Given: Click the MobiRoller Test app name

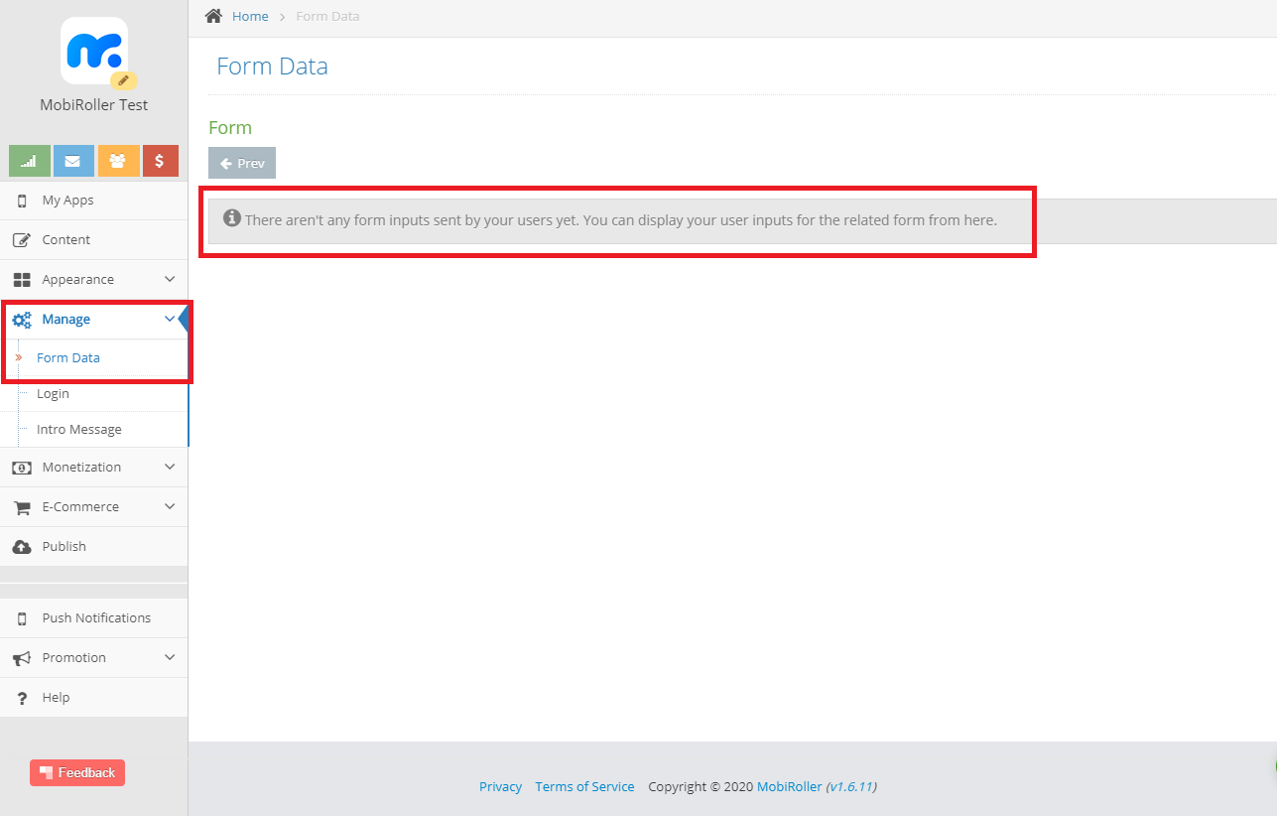Looking at the screenshot, I should [94, 105].
